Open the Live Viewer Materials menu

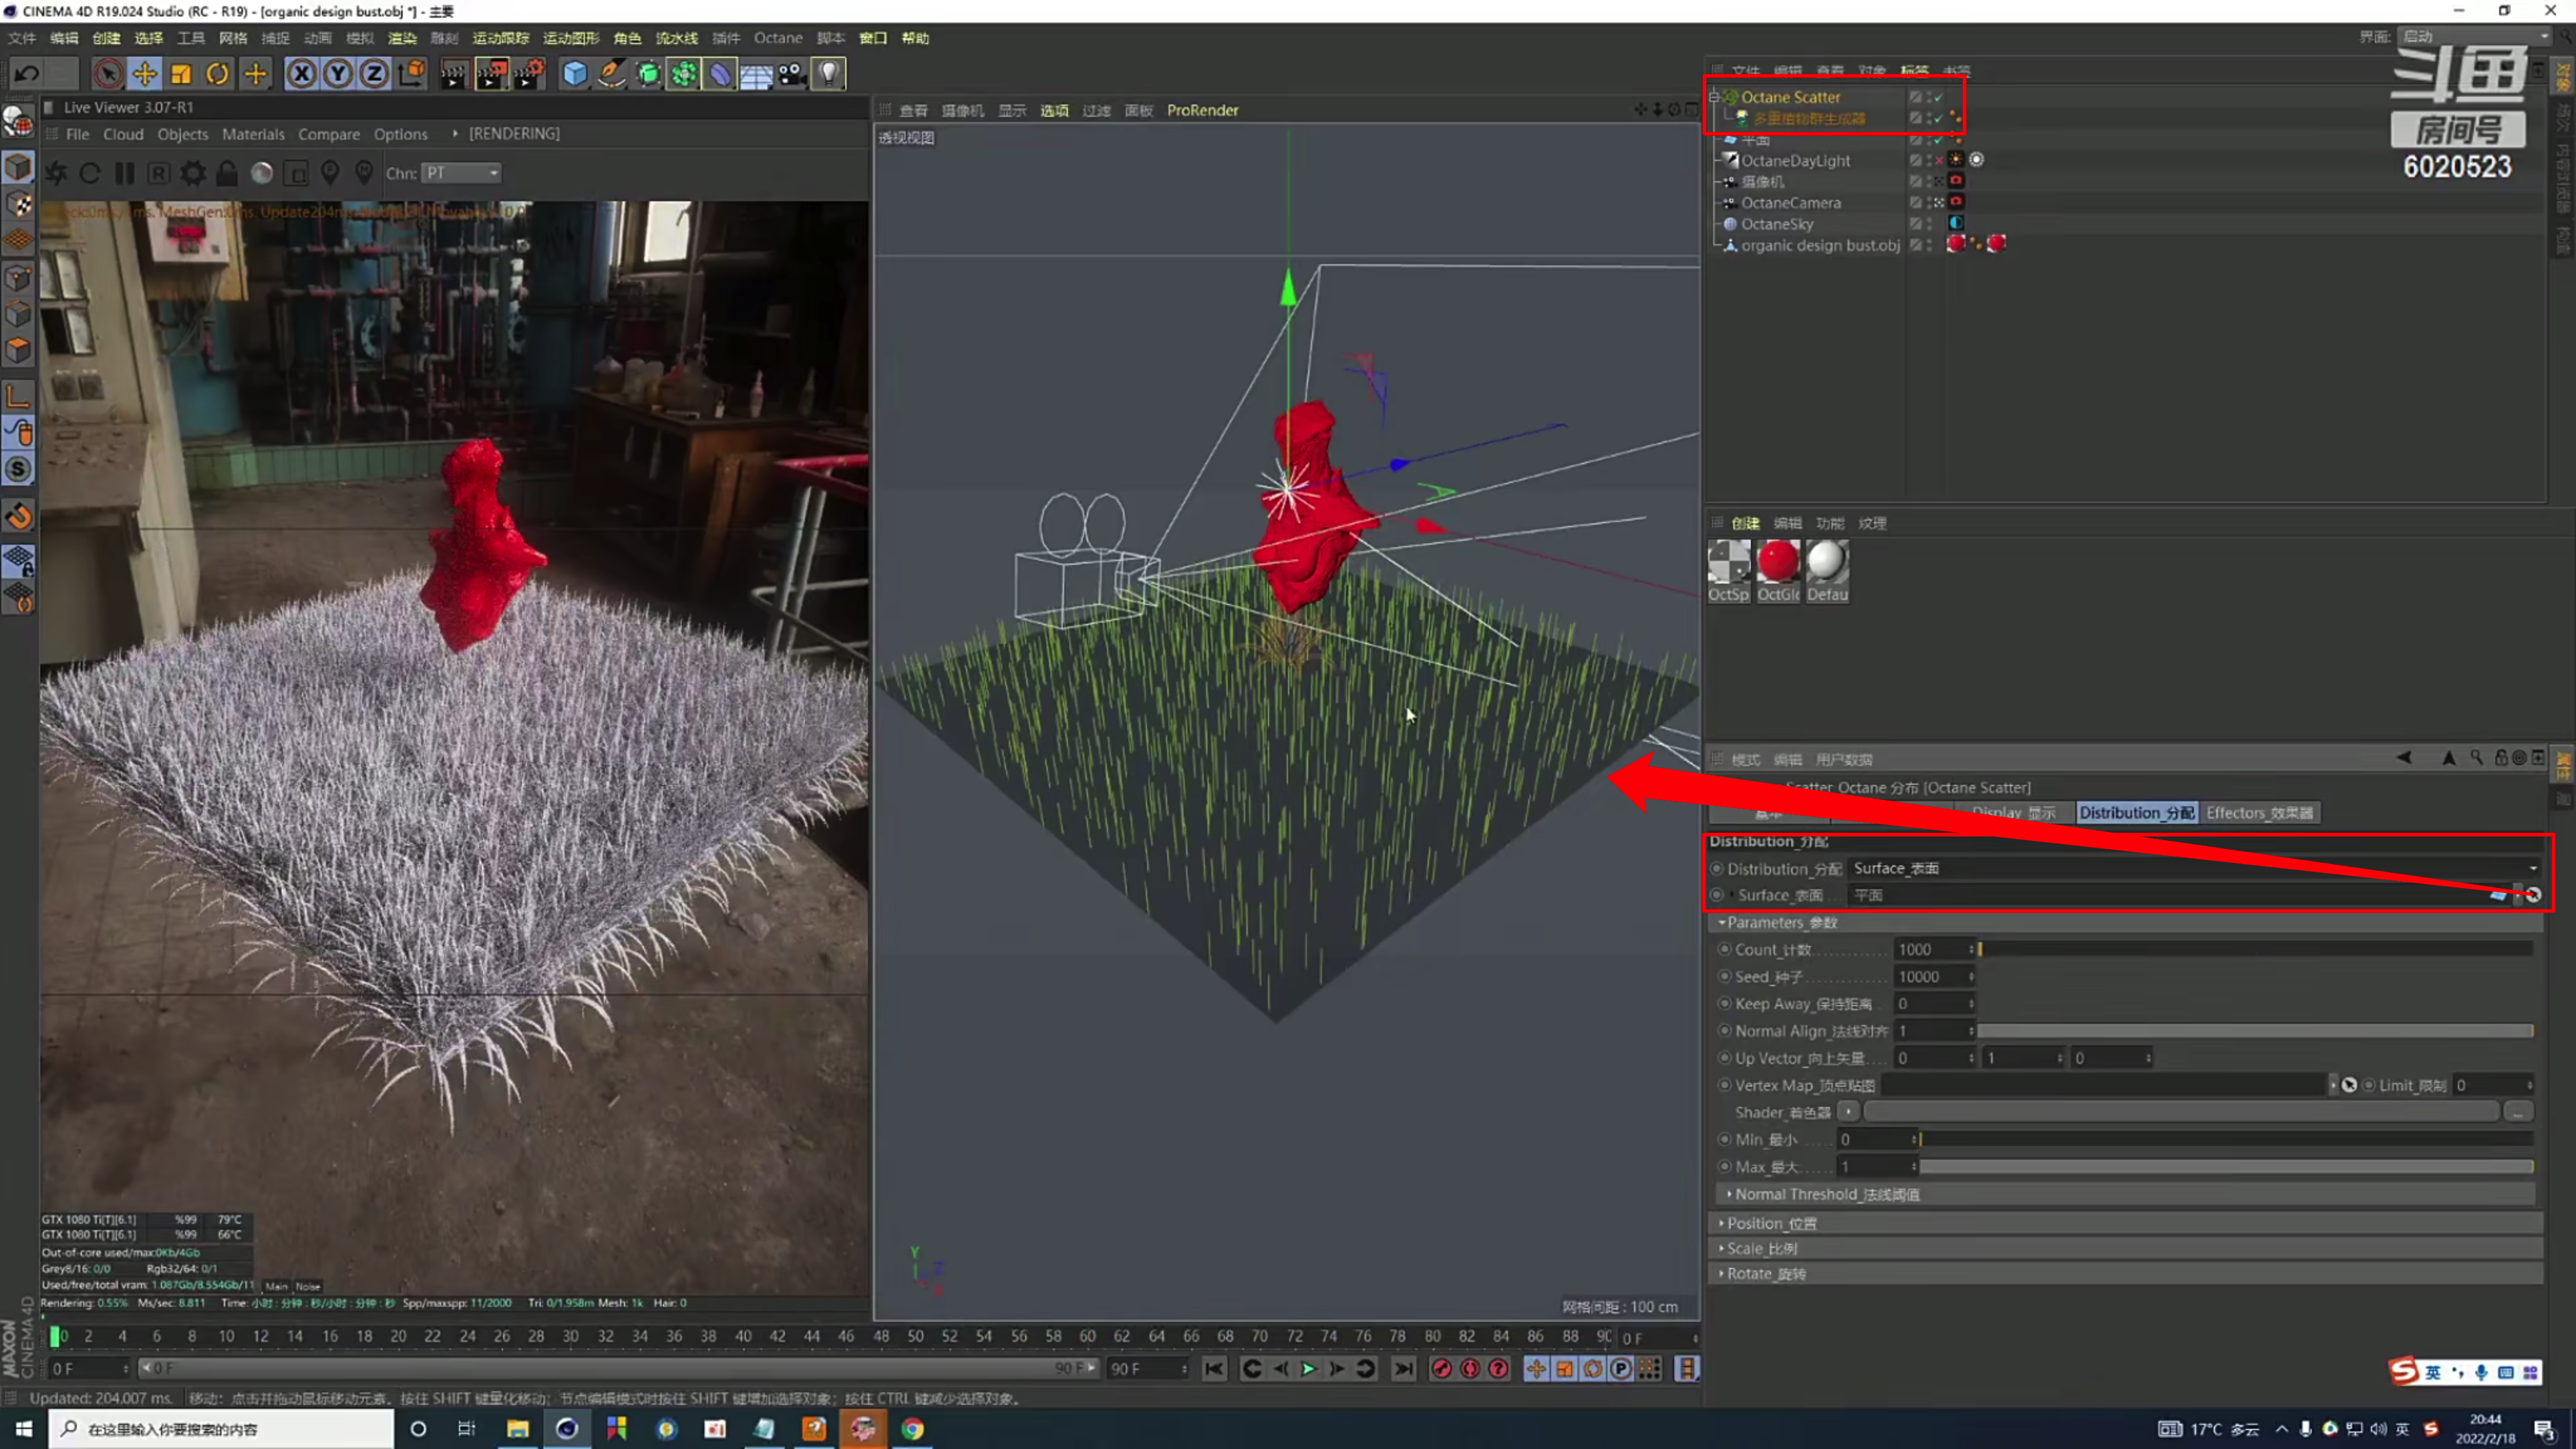(x=253, y=134)
